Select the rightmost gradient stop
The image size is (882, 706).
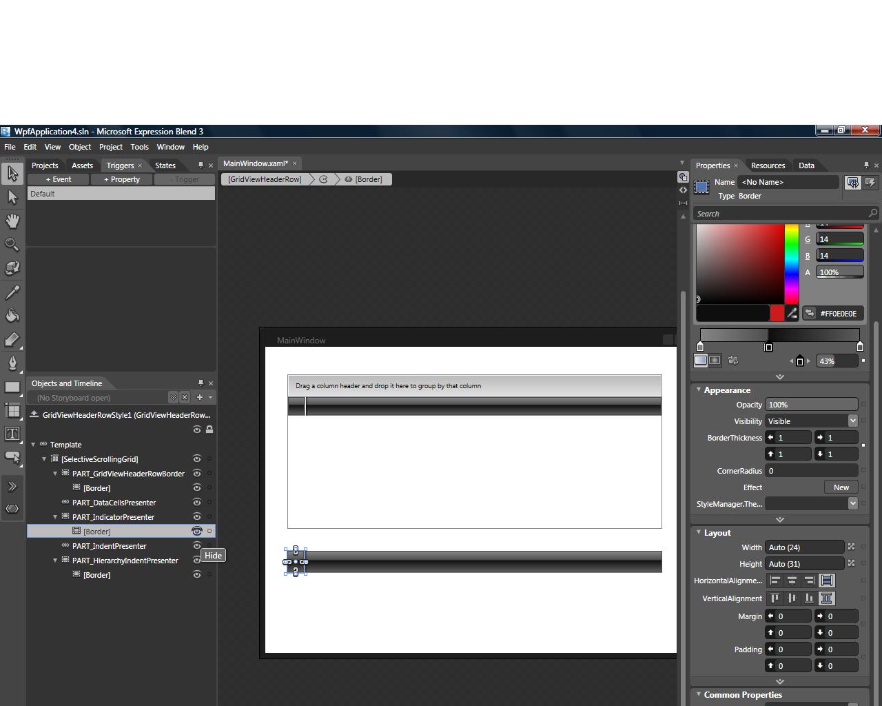coord(860,347)
